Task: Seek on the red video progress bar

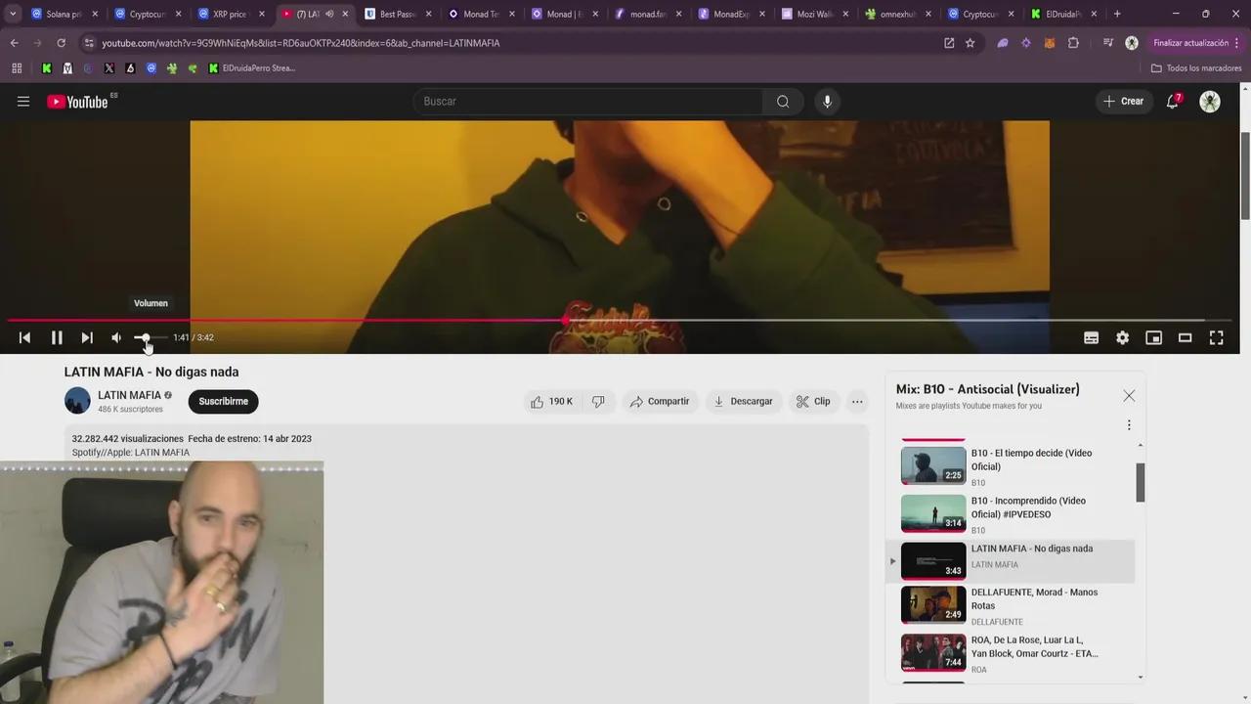Action: tap(620, 320)
